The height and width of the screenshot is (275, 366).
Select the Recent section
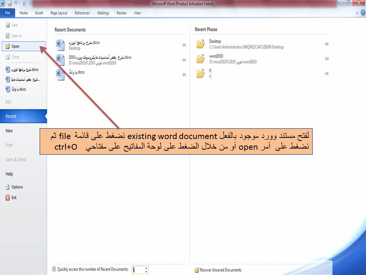23,116
